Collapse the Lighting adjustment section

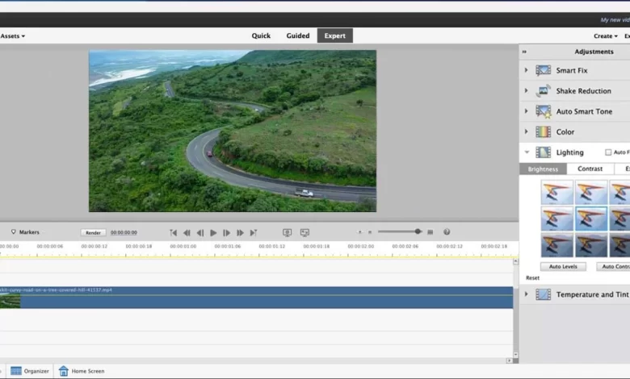point(527,152)
